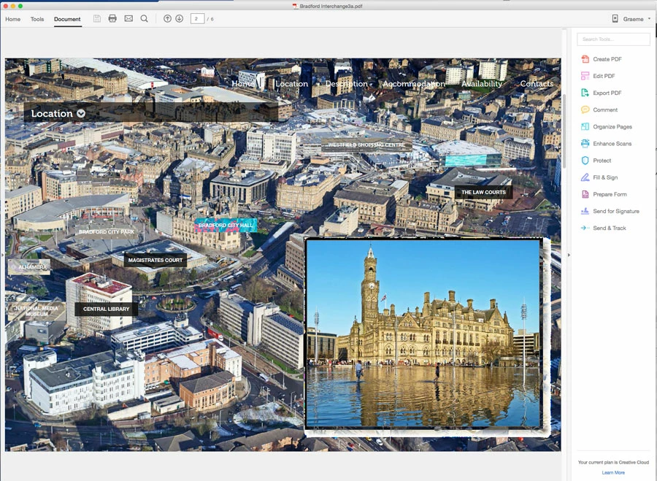The width and height of the screenshot is (657, 481).
Task: Go to the previous page with the up arrow
Action: (x=167, y=18)
